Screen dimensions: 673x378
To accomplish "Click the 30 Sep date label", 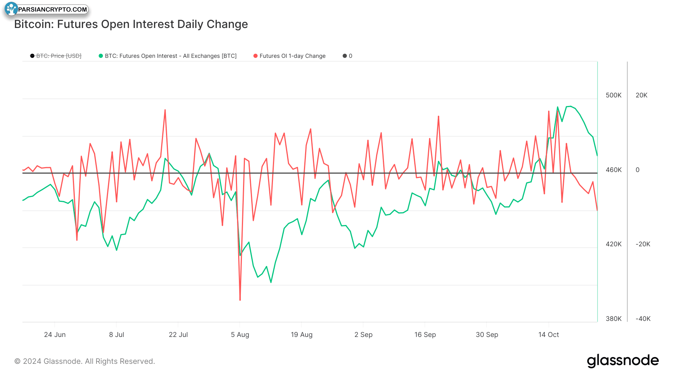I will [x=487, y=335].
